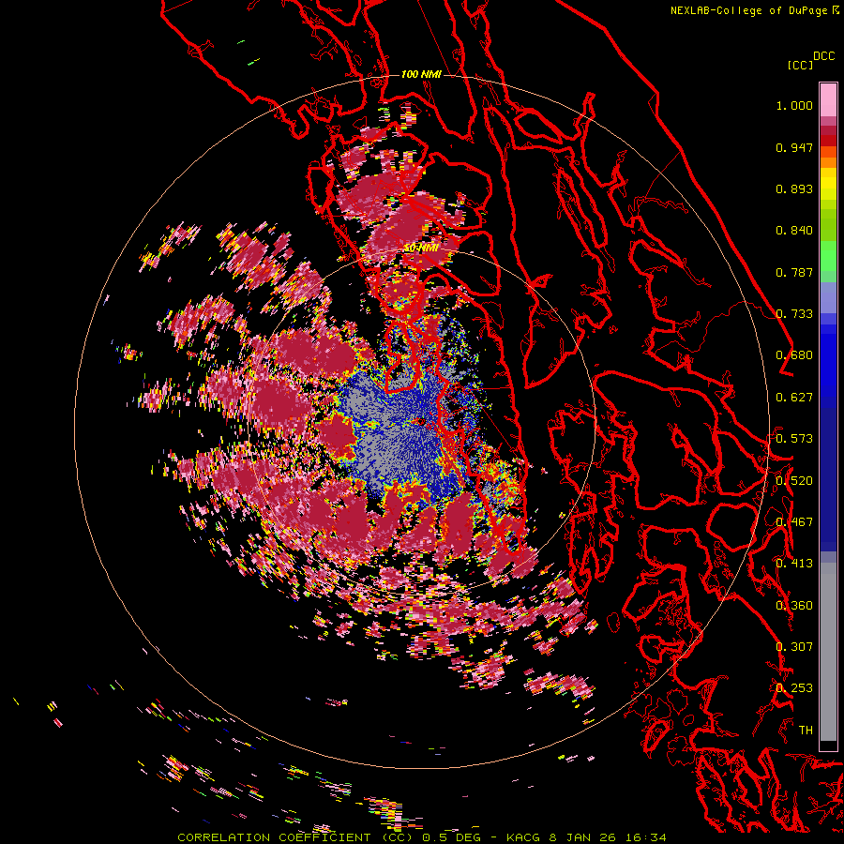Click the 0.840 color scale value
The height and width of the screenshot is (844, 844).
(794, 231)
